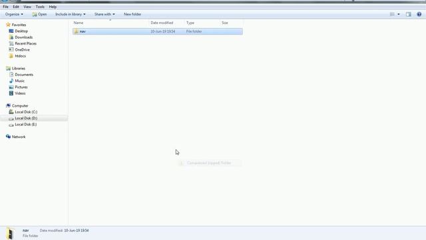426x240 pixels.
Task: Open the View menu
Action: tap(27, 7)
